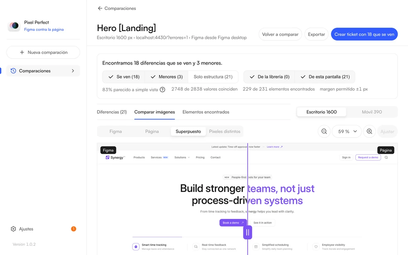This screenshot has width=408, height=255.
Task: Click the help question mark icon
Action: tap(163, 90)
